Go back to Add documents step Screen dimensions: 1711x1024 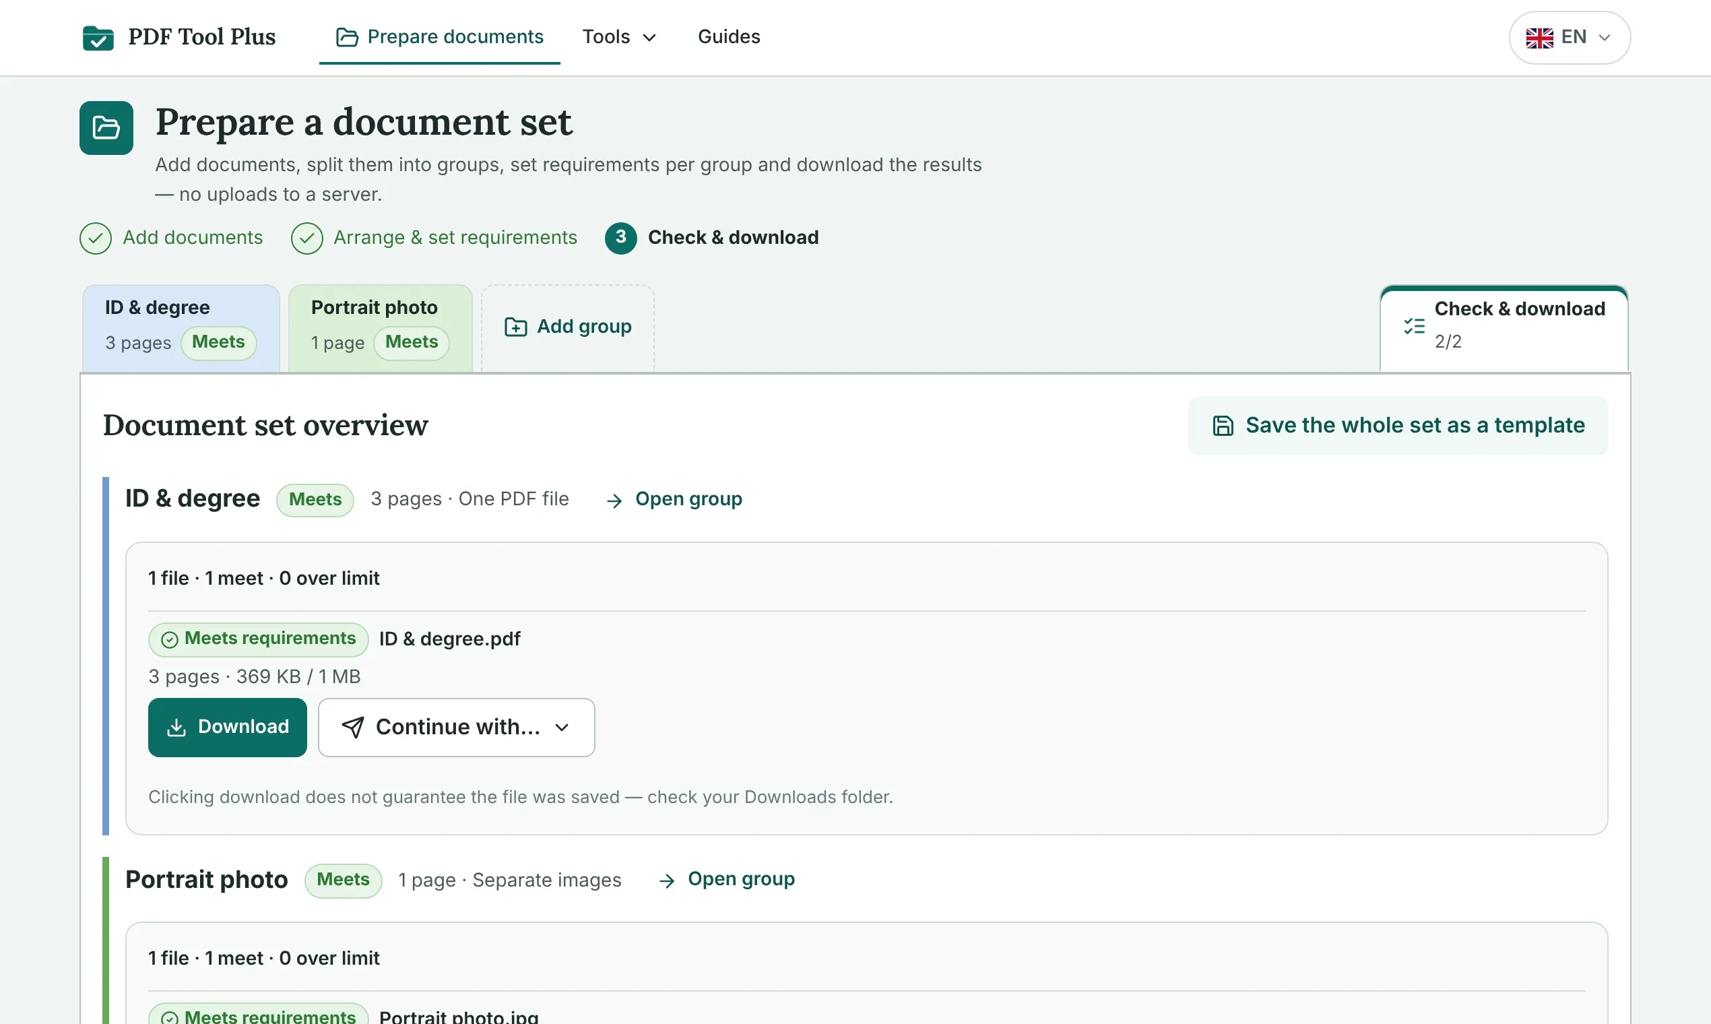tap(171, 238)
